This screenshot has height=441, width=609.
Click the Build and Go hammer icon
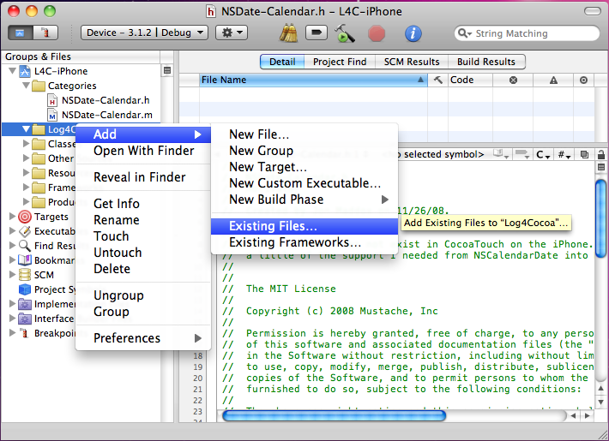point(344,33)
